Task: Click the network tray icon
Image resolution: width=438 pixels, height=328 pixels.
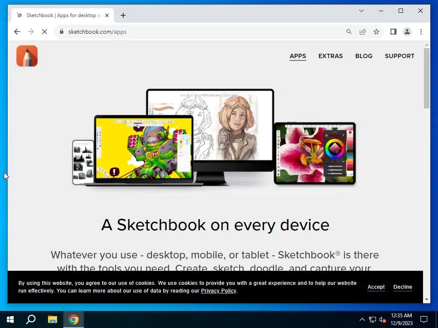Action: (x=373, y=319)
